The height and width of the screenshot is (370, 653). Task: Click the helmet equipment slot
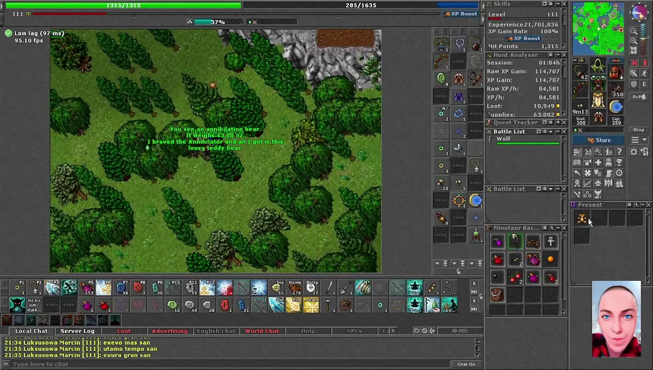tap(598, 66)
